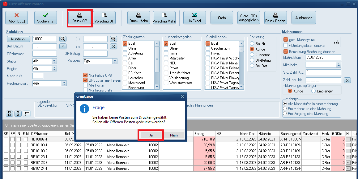Enable the Alle Posten checkbox
The width and height of the screenshot is (358, 179).
(85, 85)
